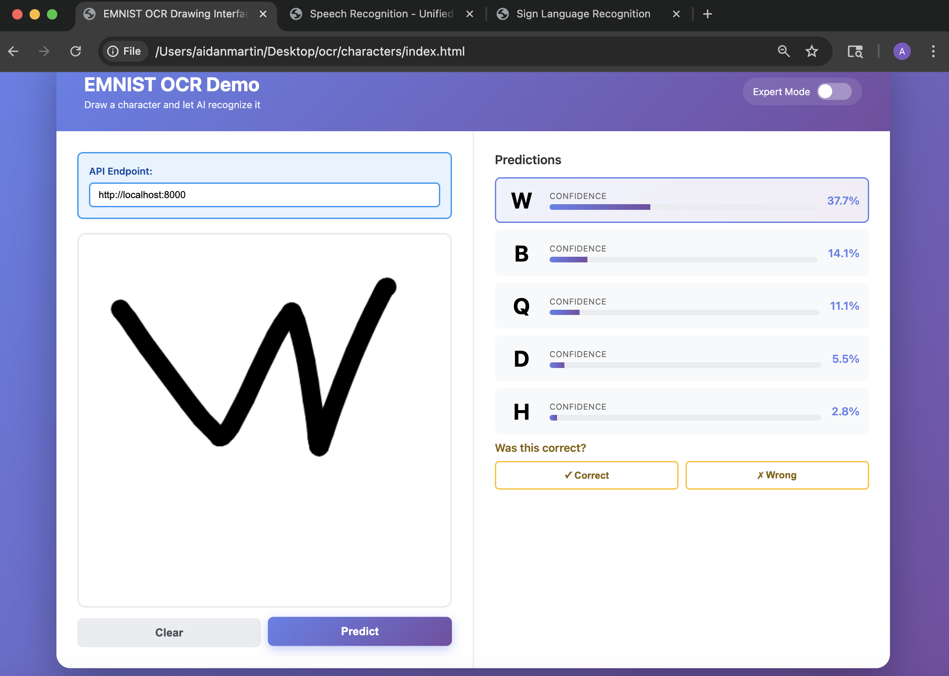Mark the prediction as Wrong
This screenshot has height=676, width=949.
(777, 475)
